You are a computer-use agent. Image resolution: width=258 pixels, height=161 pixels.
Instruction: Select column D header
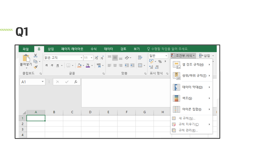pyautogui.click(x=90, y=112)
